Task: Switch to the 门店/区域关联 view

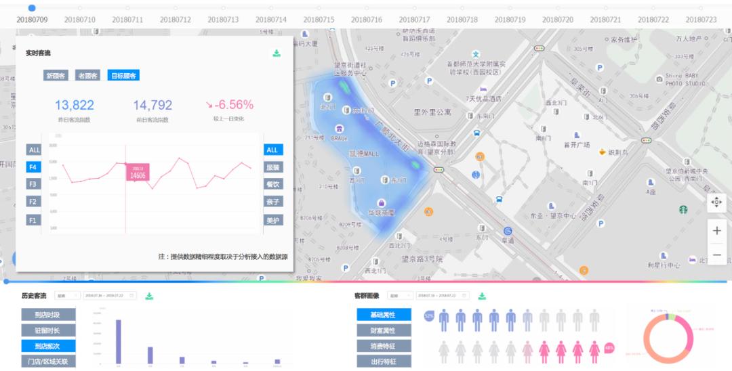Action: point(48,362)
